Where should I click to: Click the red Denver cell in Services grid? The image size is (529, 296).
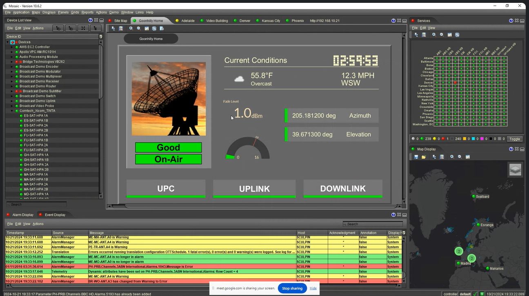point(455,83)
